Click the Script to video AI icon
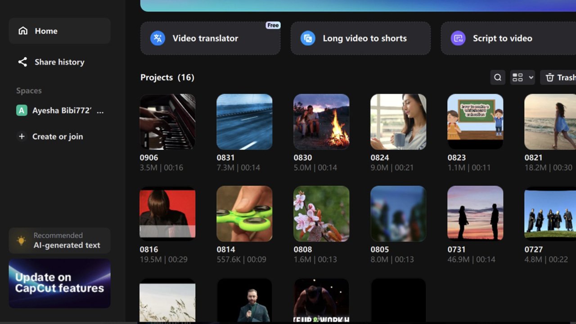Image resolution: width=576 pixels, height=324 pixels. click(458, 38)
